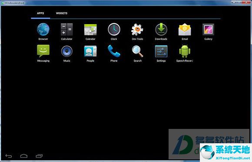The height and width of the screenshot is (162, 252).
Task: Launch the Messaging app
Action: [43, 53]
